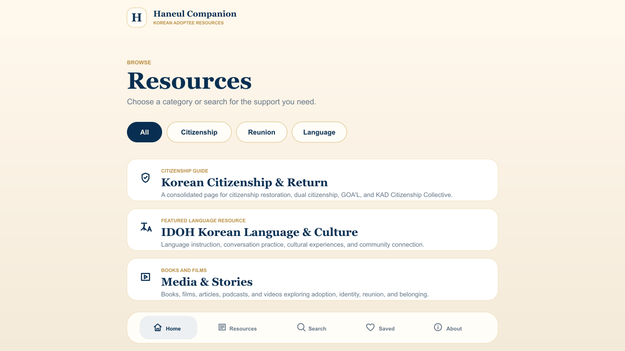Click the citizenship restoration description text
Viewport: 625px width, 351px height.
click(x=307, y=195)
